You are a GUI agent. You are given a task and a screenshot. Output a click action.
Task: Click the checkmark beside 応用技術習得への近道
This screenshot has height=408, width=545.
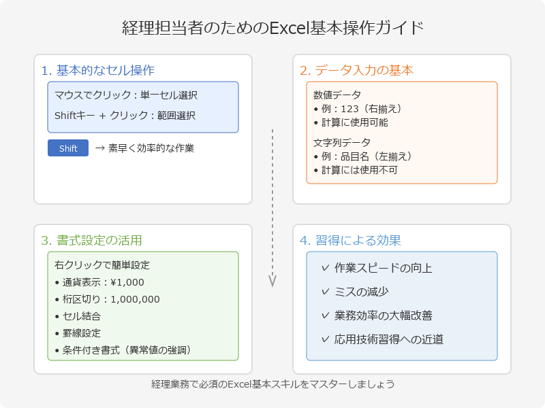326,339
